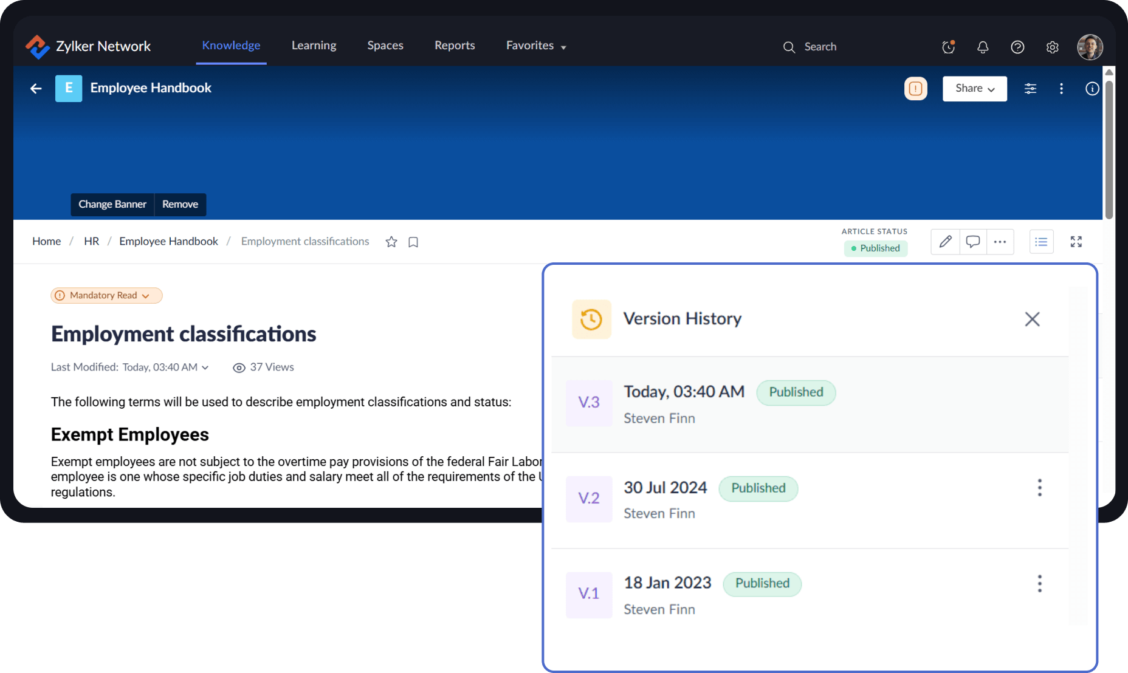Open options menu for version V.2
The width and height of the screenshot is (1128, 673).
(1039, 488)
